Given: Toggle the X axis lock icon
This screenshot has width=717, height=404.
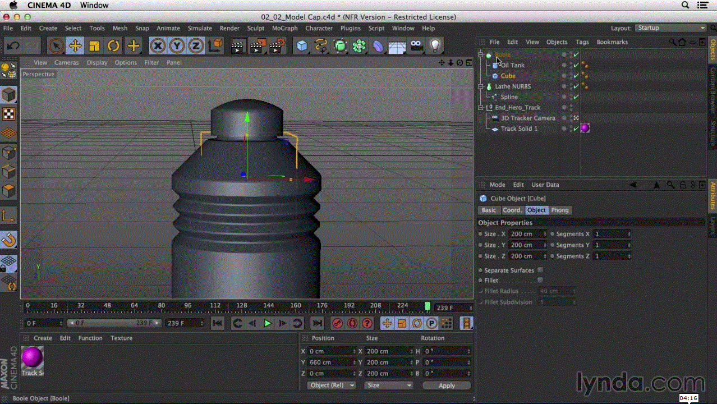Looking at the screenshot, I should [x=158, y=46].
